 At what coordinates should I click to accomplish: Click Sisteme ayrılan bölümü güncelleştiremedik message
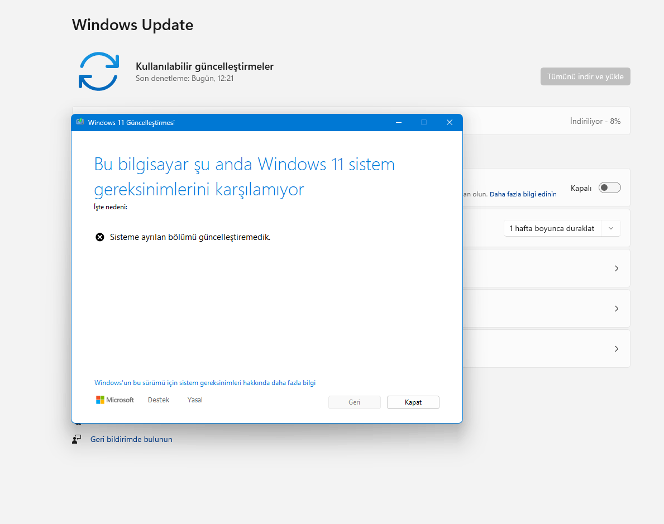(190, 237)
